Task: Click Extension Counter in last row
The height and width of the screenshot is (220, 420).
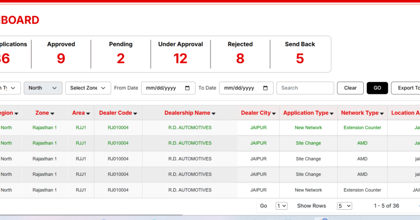Action: [362, 190]
